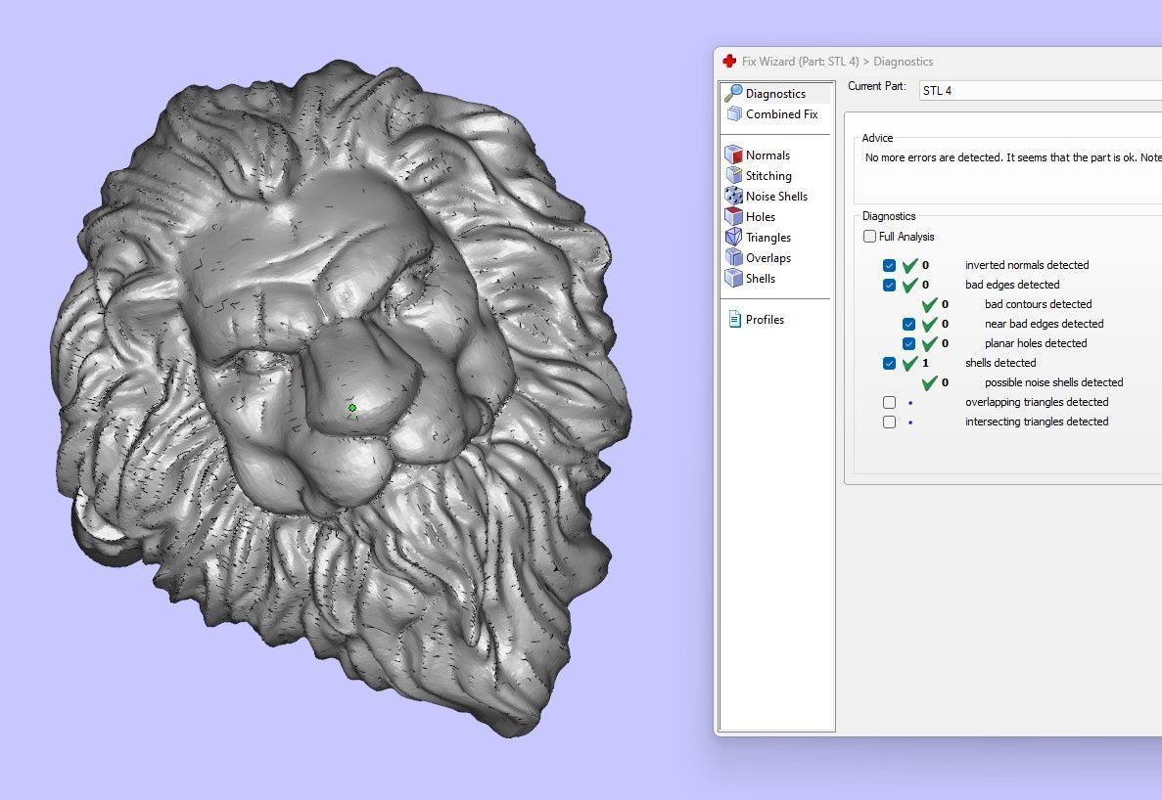Open the Shells fix page

pyautogui.click(x=761, y=279)
